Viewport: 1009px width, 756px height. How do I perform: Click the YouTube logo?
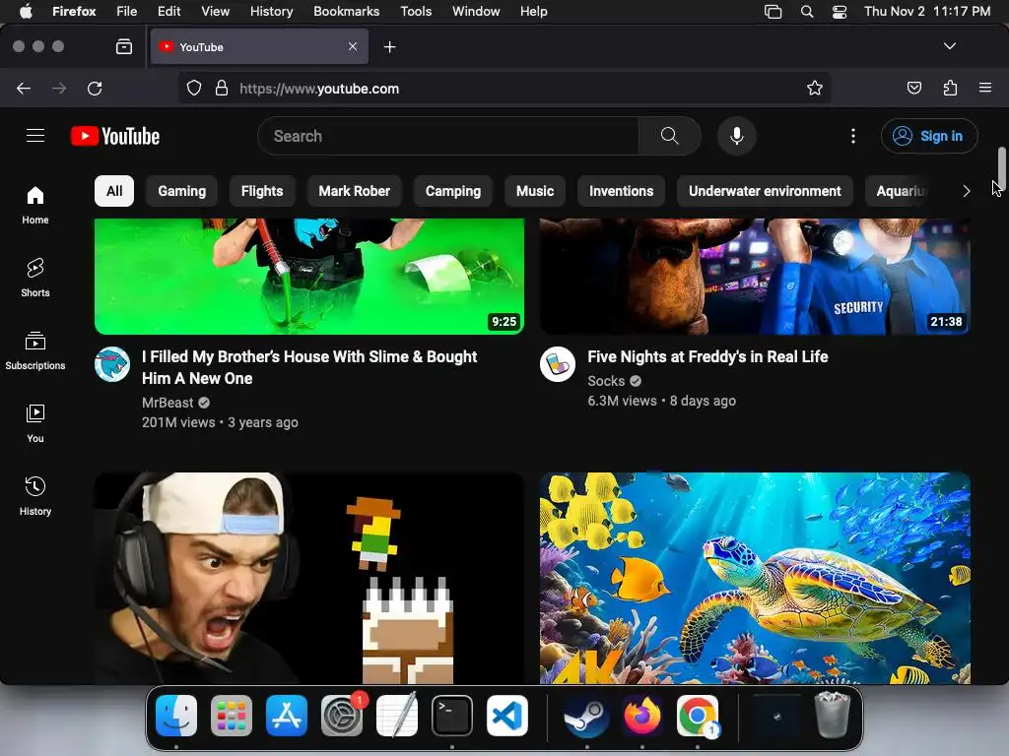[115, 136]
